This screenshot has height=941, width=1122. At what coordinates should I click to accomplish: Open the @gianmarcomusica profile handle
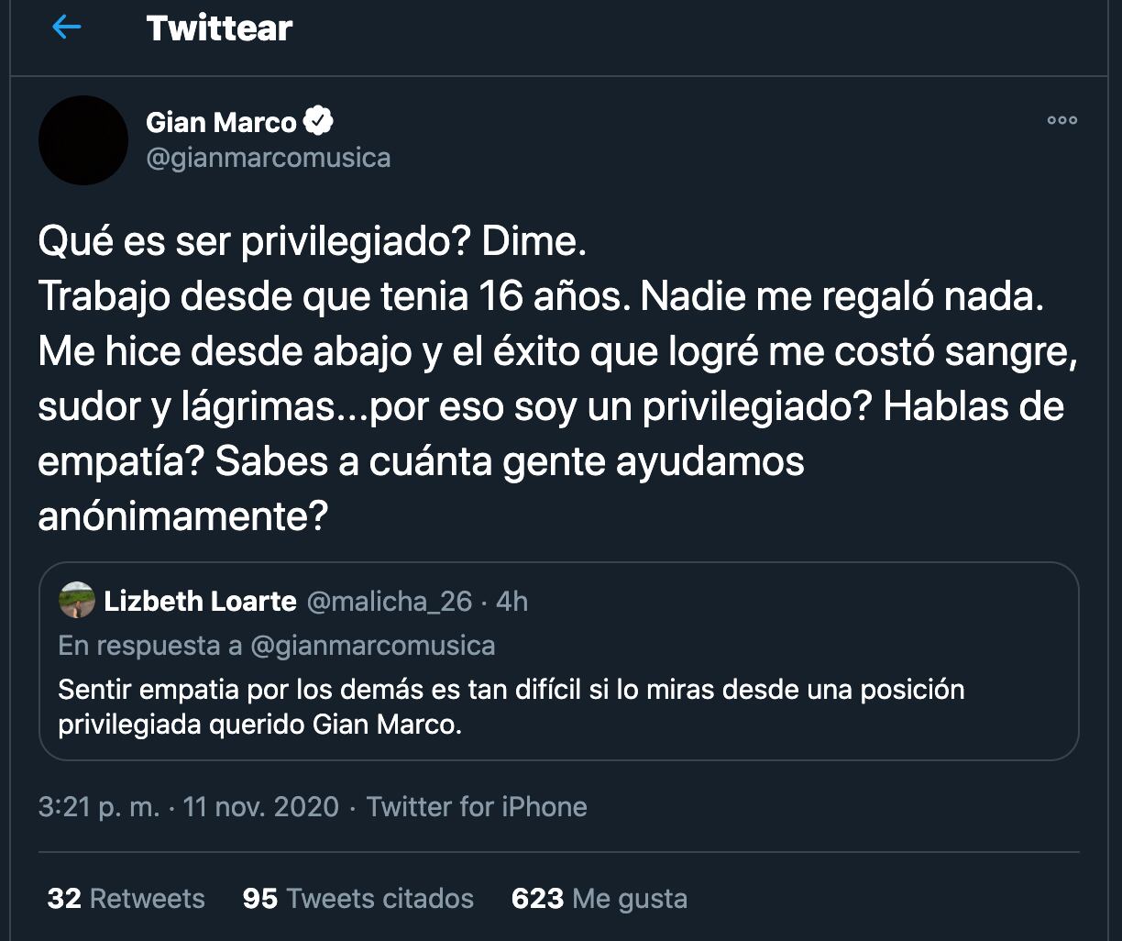[x=269, y=157]
